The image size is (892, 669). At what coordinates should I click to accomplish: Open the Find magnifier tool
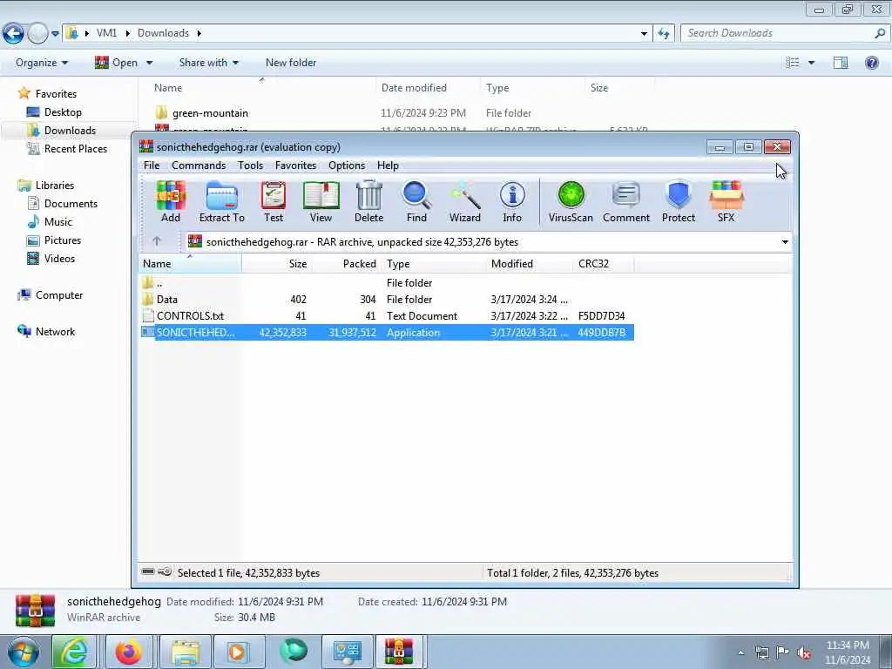pos(416,202)
